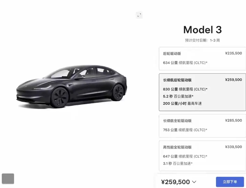The width and height of the screenshot is (246, 188).
Task: Click the 634 公里 续航里程 range text
Action: click(185, 63)
